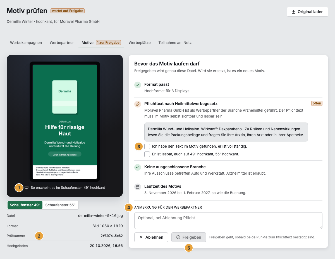Image resolution: width=335 pixels, height=259 pixels.
Task: Click the 'Hochformat für 3 Displays.' text
Action: [x=167, y=91]
